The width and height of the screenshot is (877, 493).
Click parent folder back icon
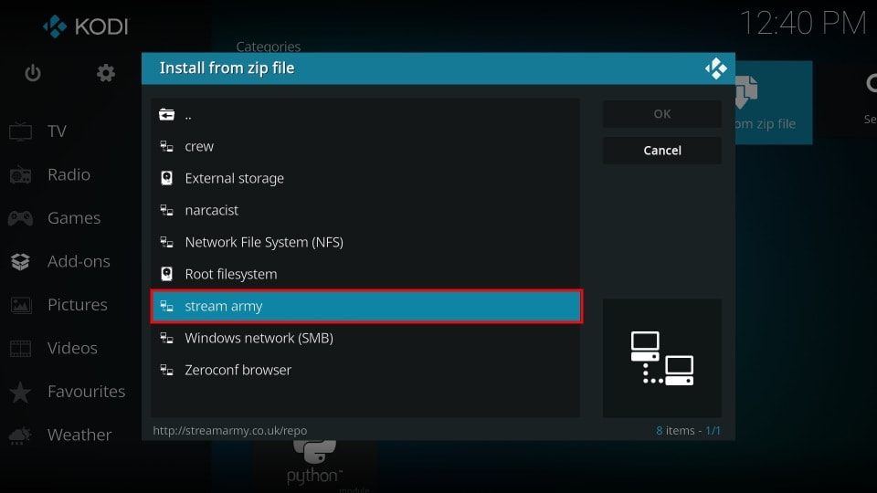166,115
